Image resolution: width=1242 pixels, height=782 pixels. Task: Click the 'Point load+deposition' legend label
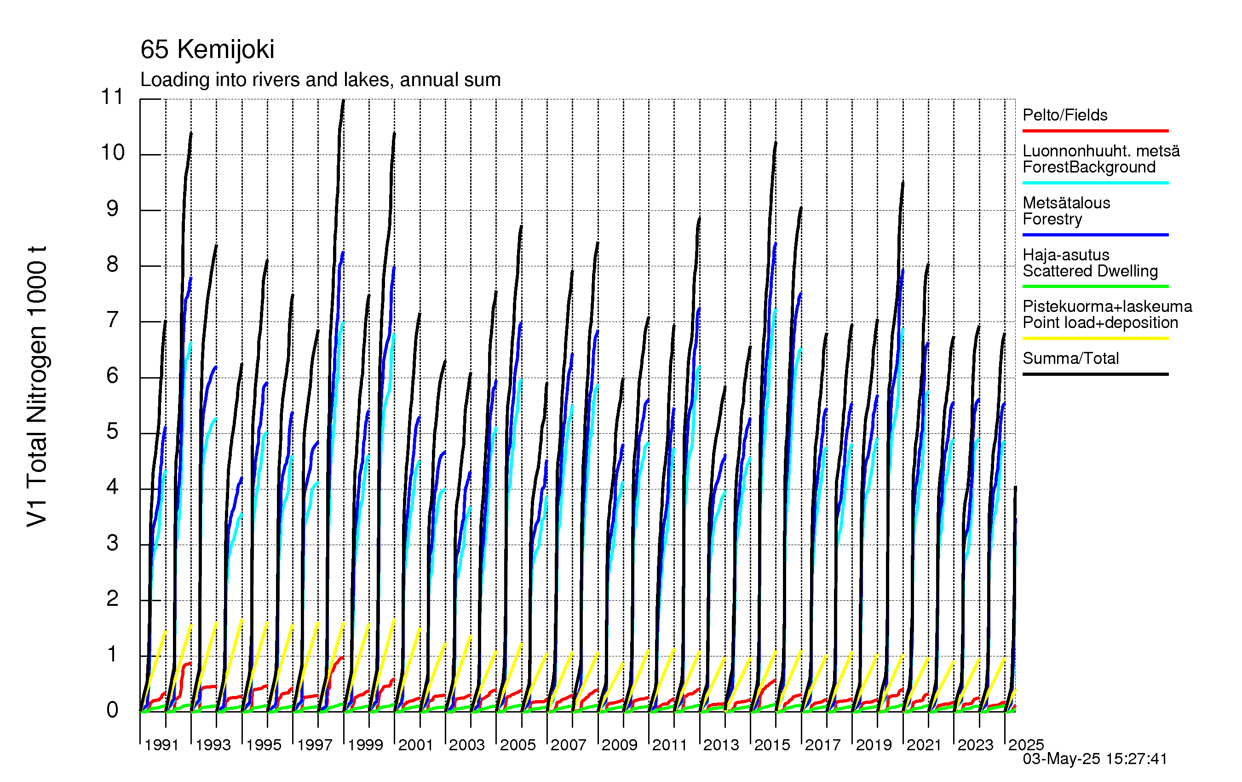tap(1100, 322)
